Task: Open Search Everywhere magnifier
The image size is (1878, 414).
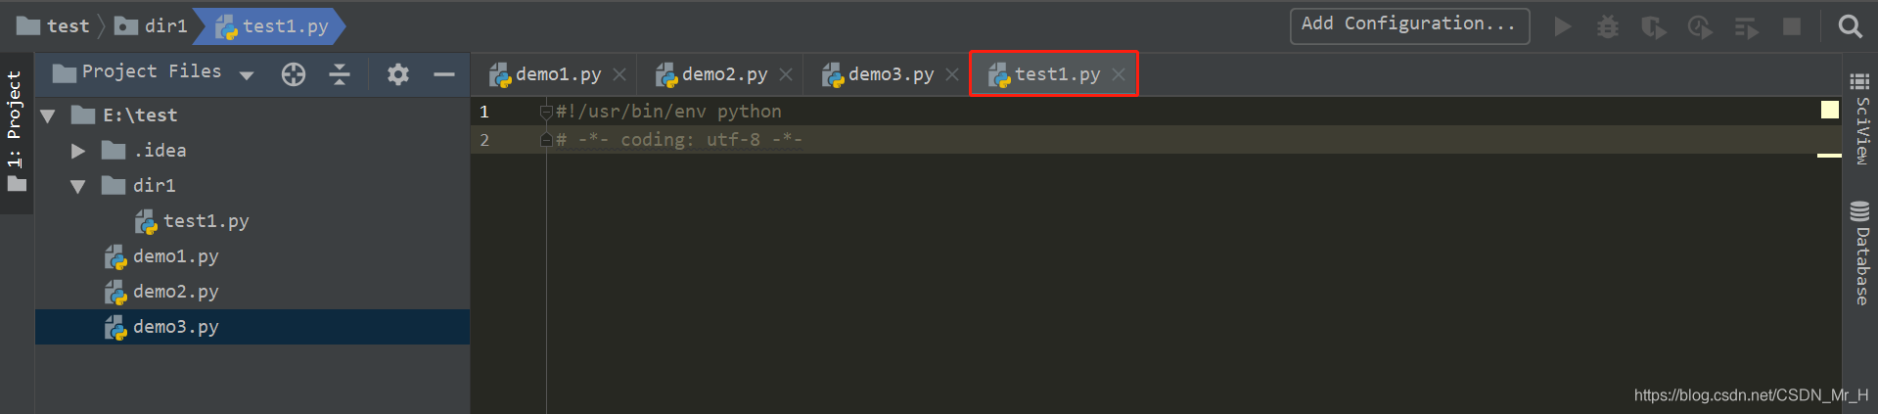Action: [1850, 26]
